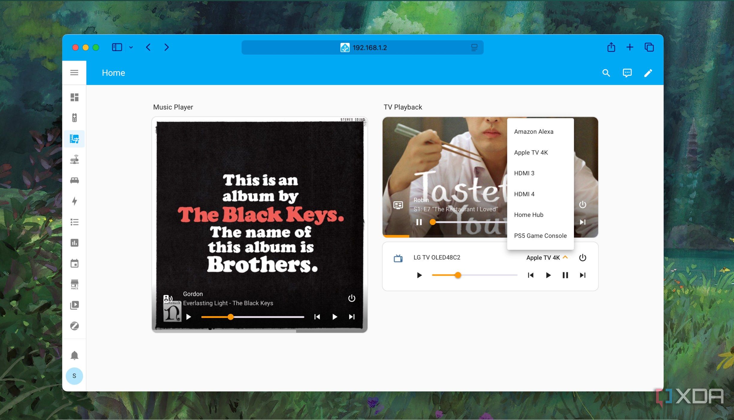Open the Media browser sidebar icon
The image size is (734, 420).
pos(74,305)
